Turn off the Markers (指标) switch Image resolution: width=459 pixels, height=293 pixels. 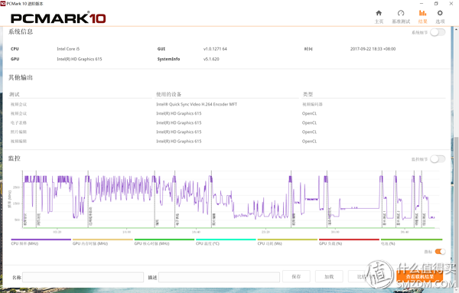coord(440,252)
